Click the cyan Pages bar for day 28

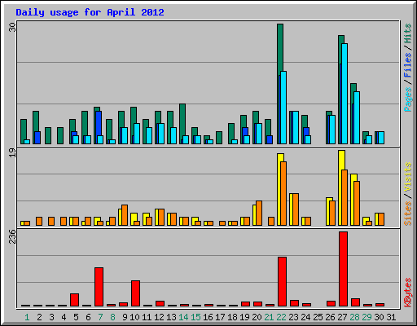[357, 117]
